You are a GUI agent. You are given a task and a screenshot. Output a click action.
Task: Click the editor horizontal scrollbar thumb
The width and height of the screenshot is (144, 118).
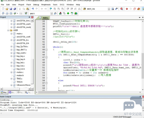point(53,92)
